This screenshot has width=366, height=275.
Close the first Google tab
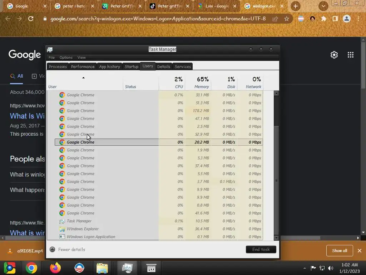(45, 6)
